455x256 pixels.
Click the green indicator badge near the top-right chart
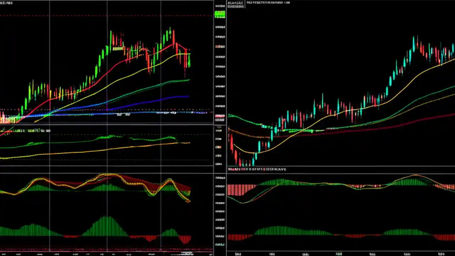[x=220, y=14]
